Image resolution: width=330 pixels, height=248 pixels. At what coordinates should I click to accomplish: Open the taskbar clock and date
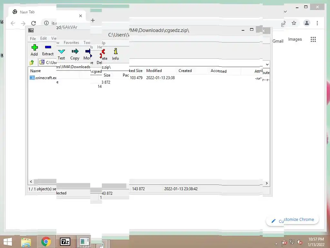(316, 242)
